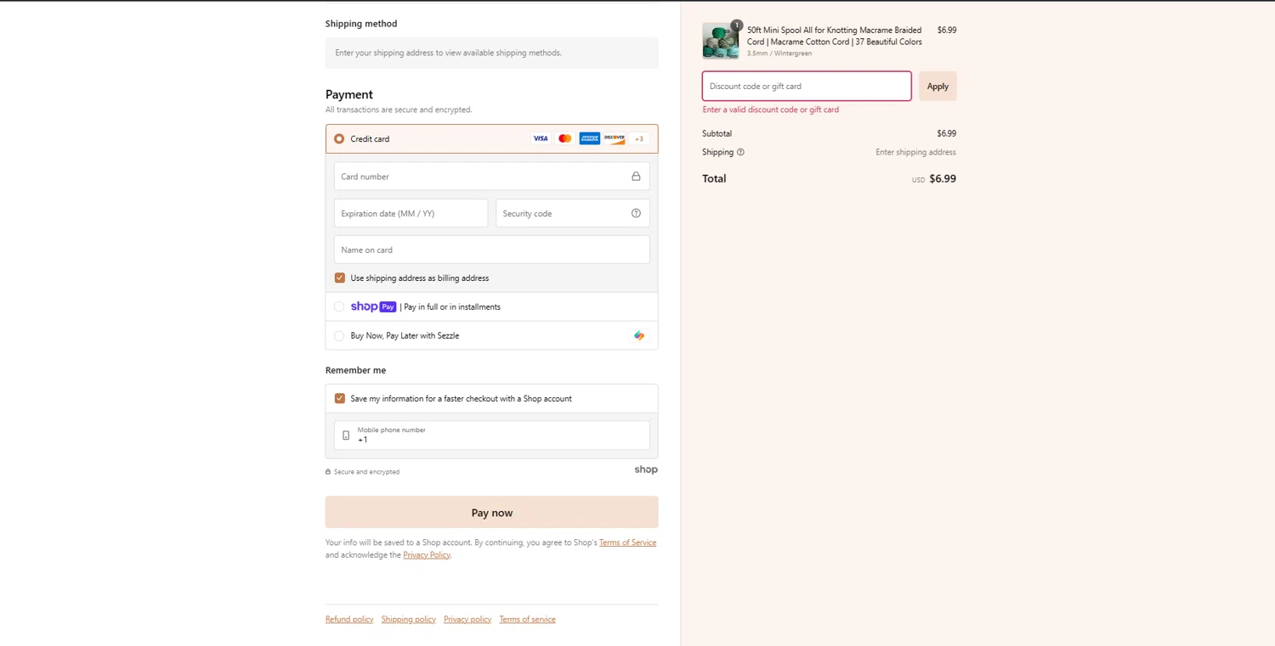
Task: Click the Visa card icon
Action: [541, 138]
